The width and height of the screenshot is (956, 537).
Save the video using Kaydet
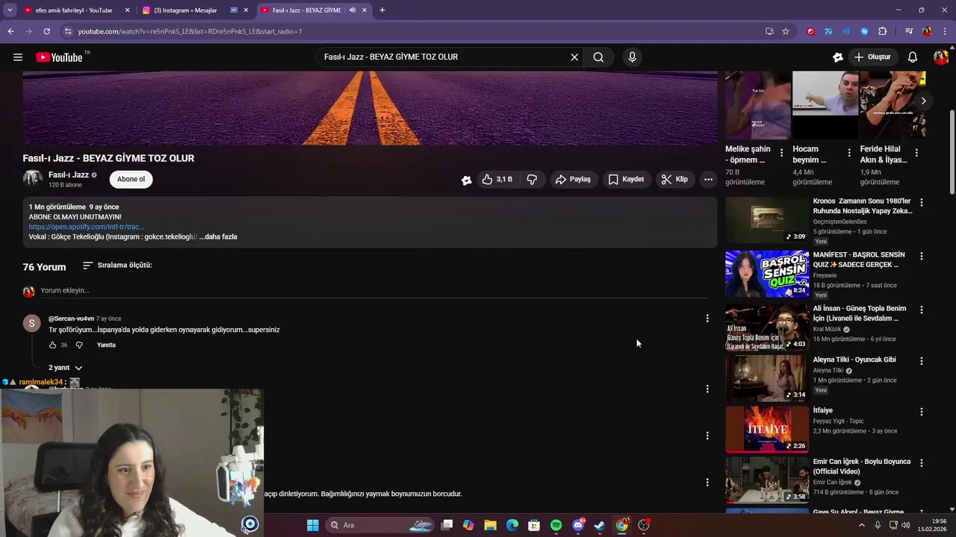(626, 179)
